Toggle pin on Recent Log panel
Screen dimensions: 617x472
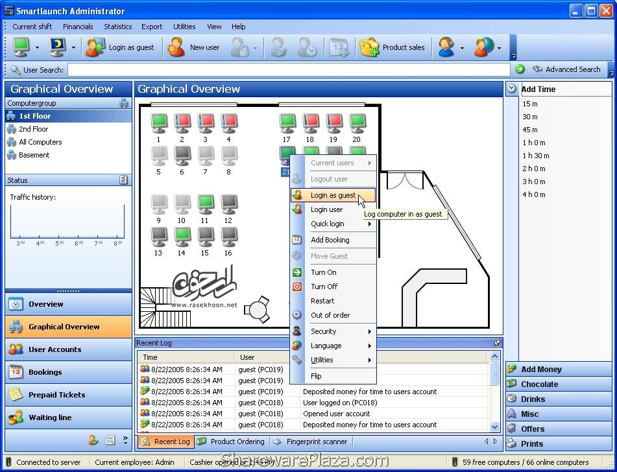pos(497,343)
